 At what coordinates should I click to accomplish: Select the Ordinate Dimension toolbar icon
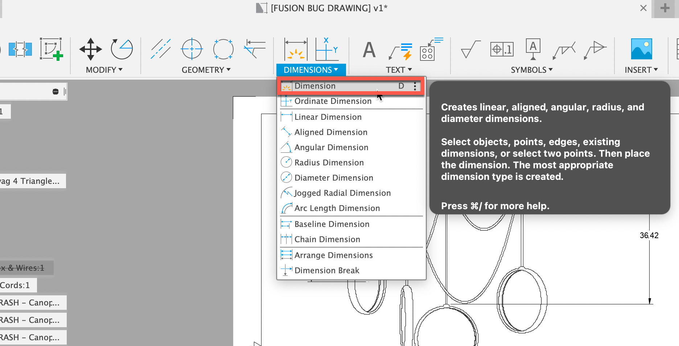tap(327, 49)
